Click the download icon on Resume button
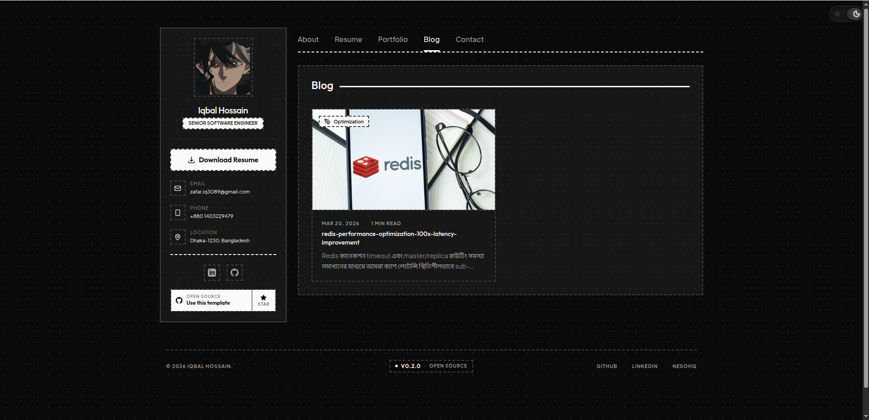The height and width of the screenshot is (420, 869). click(192, 160)
